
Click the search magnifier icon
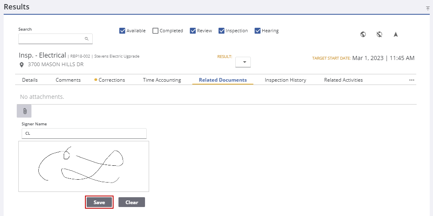tap(87, 39)
